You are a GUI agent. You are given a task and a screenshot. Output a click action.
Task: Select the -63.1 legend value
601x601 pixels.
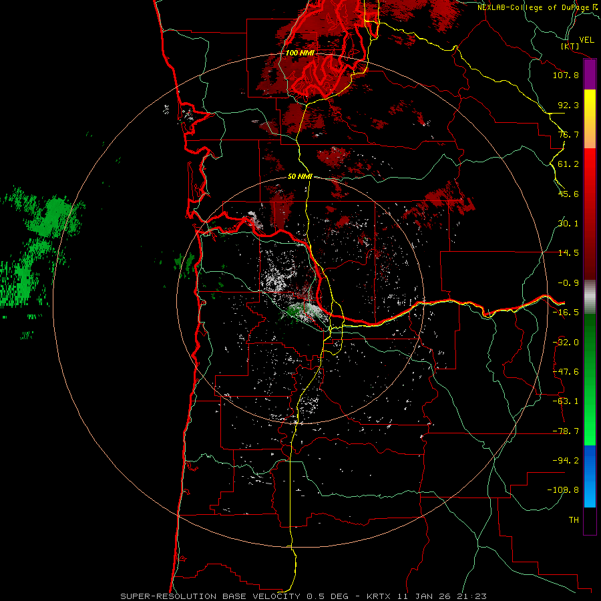pos(566,401)
